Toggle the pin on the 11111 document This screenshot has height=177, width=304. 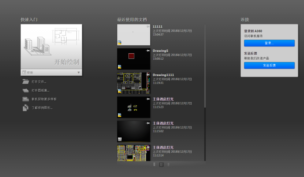(148, 26)
